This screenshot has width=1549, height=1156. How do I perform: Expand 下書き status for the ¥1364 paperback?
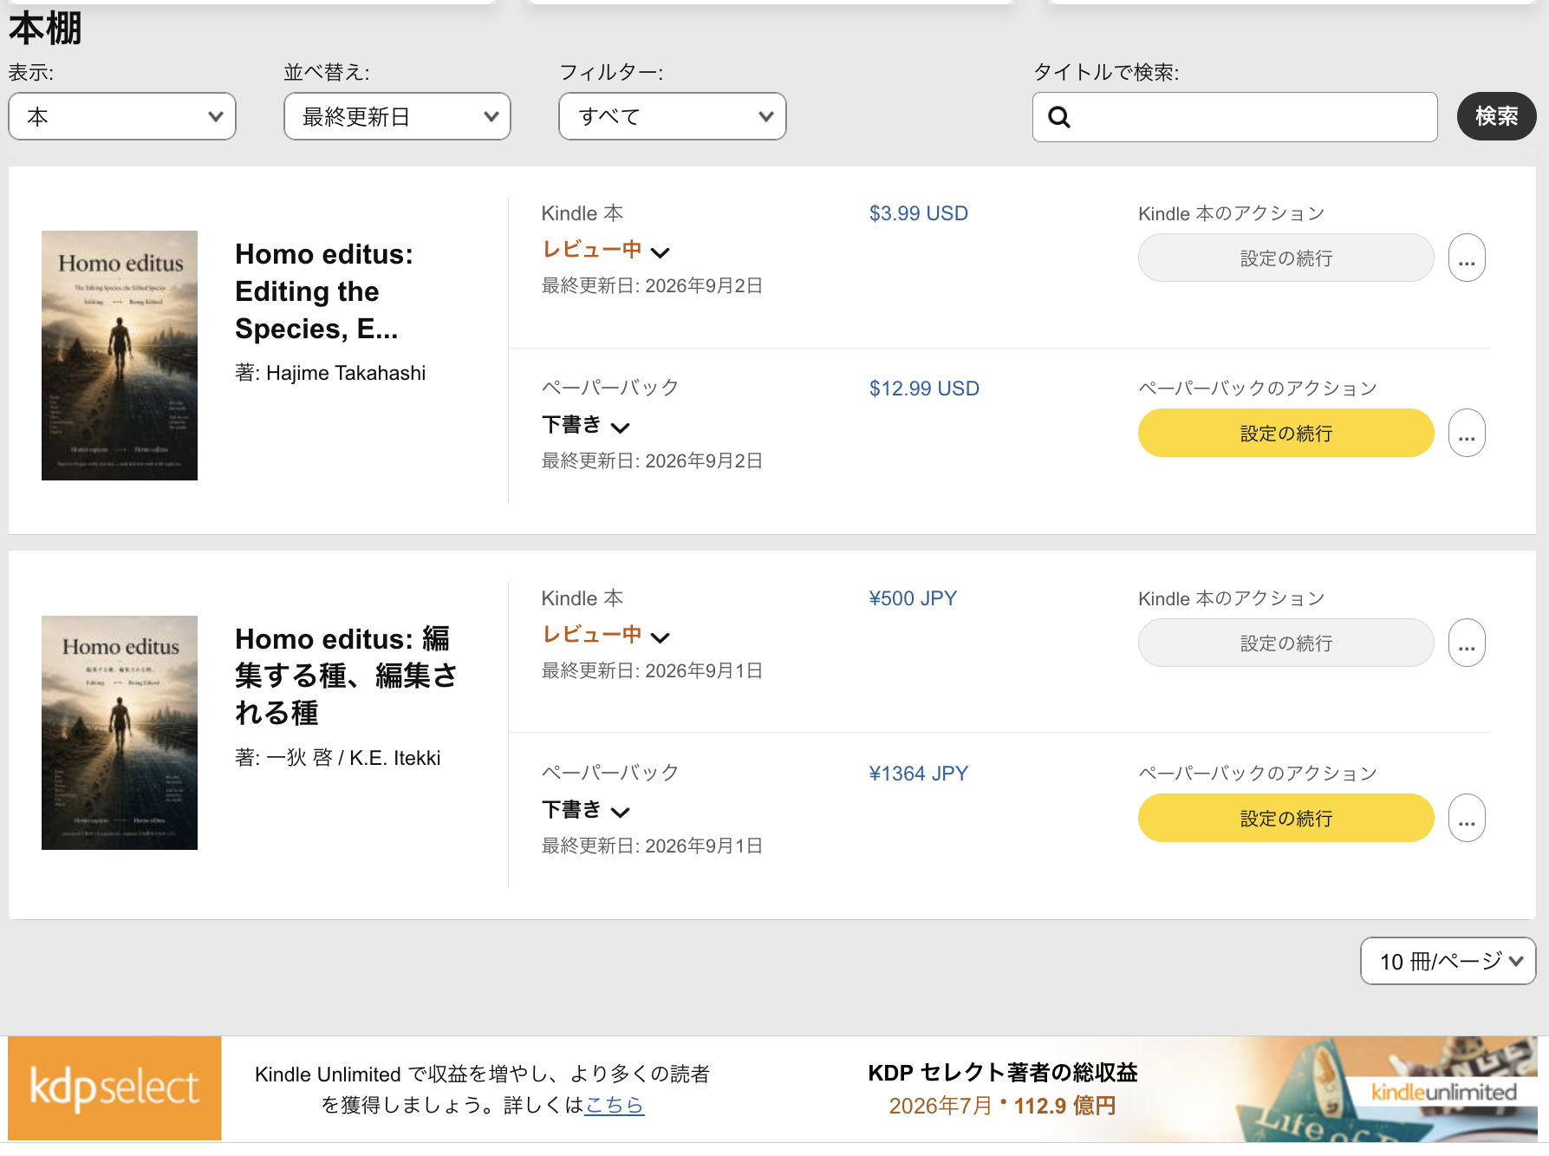pyautogui.click(x=586, y=810)
